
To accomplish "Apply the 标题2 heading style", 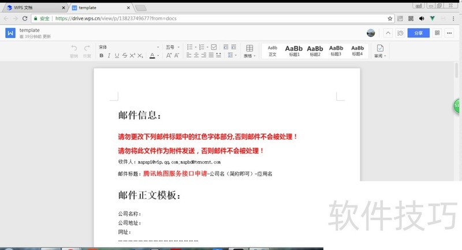I will [x=315, y=51].
